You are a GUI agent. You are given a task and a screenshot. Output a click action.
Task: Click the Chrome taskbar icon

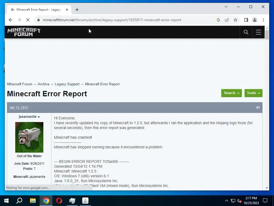click(46, 201)
